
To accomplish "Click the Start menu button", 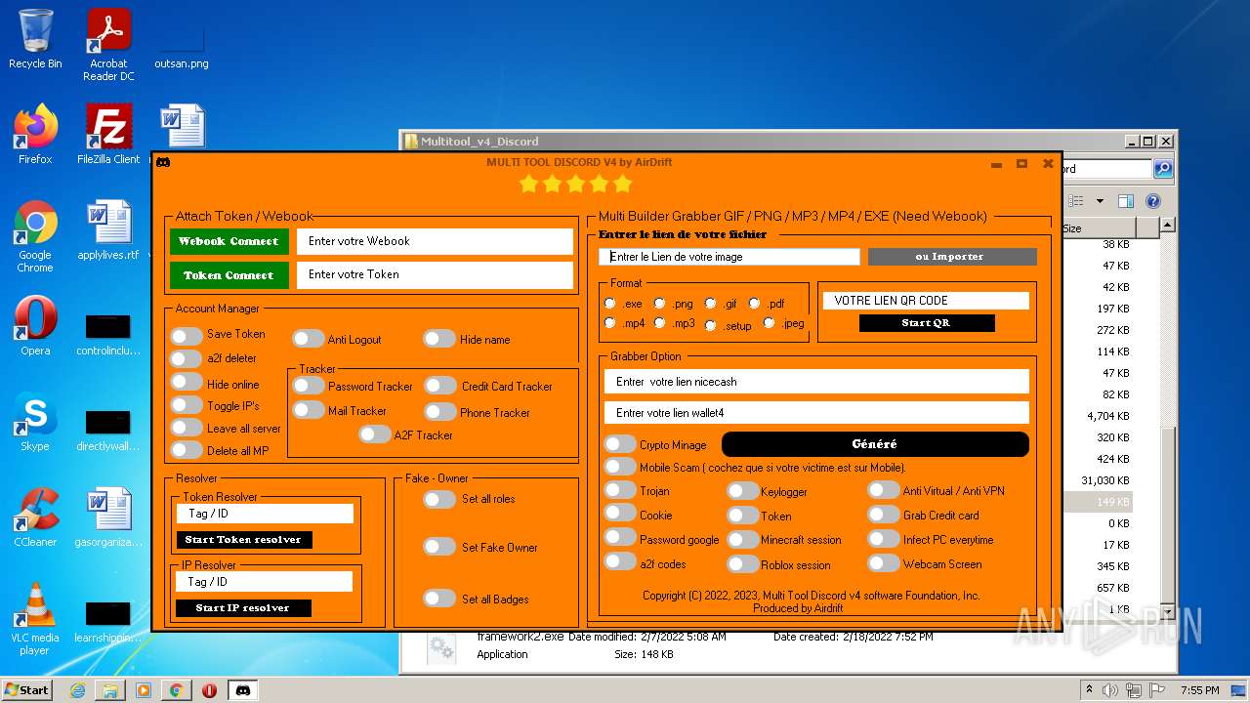I will (x=27, y=690).
